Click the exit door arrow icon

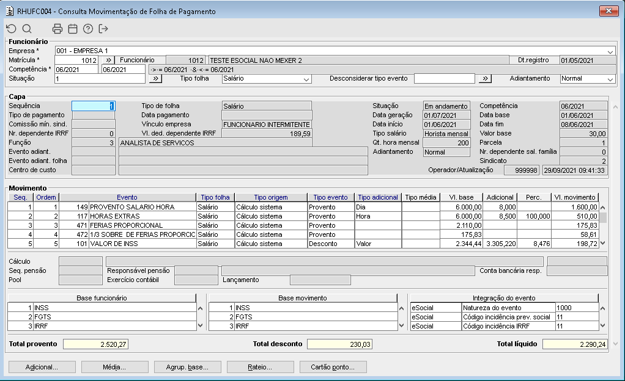click(103, 29)
